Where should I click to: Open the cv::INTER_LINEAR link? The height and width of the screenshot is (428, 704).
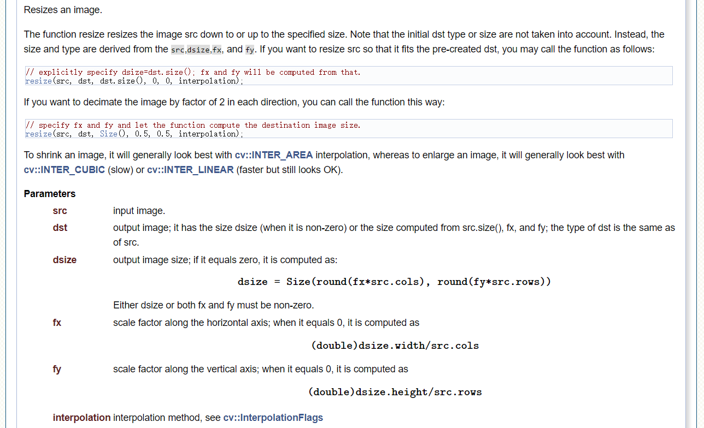point(190,170)
